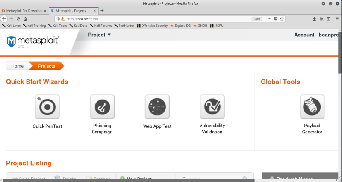This screenshot has height=182, width=342.
Task: Open Kali Linux bookmark
Action: click(11, 26)
